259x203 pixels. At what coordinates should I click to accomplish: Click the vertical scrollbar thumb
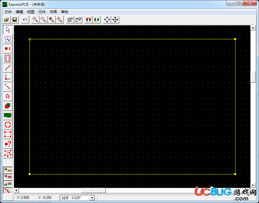[x=253, y=77]
